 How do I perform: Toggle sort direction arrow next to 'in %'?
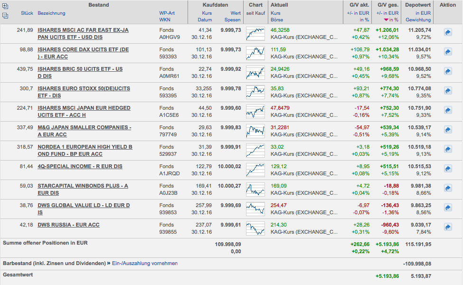point(386,20)
